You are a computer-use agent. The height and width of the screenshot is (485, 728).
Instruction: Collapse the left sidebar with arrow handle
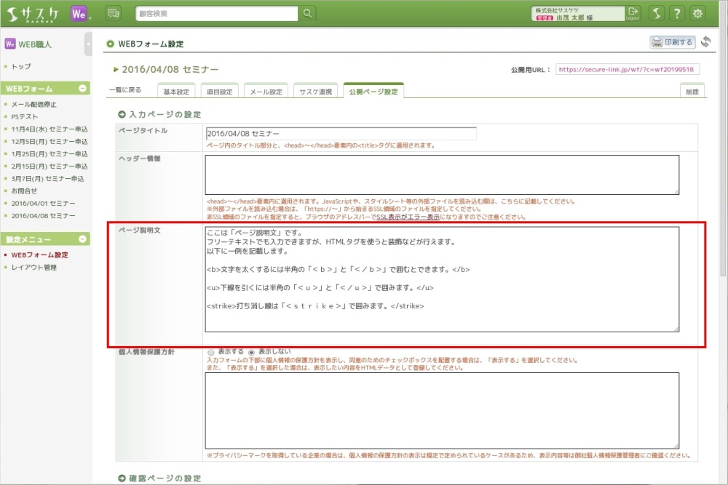point(88,44)
